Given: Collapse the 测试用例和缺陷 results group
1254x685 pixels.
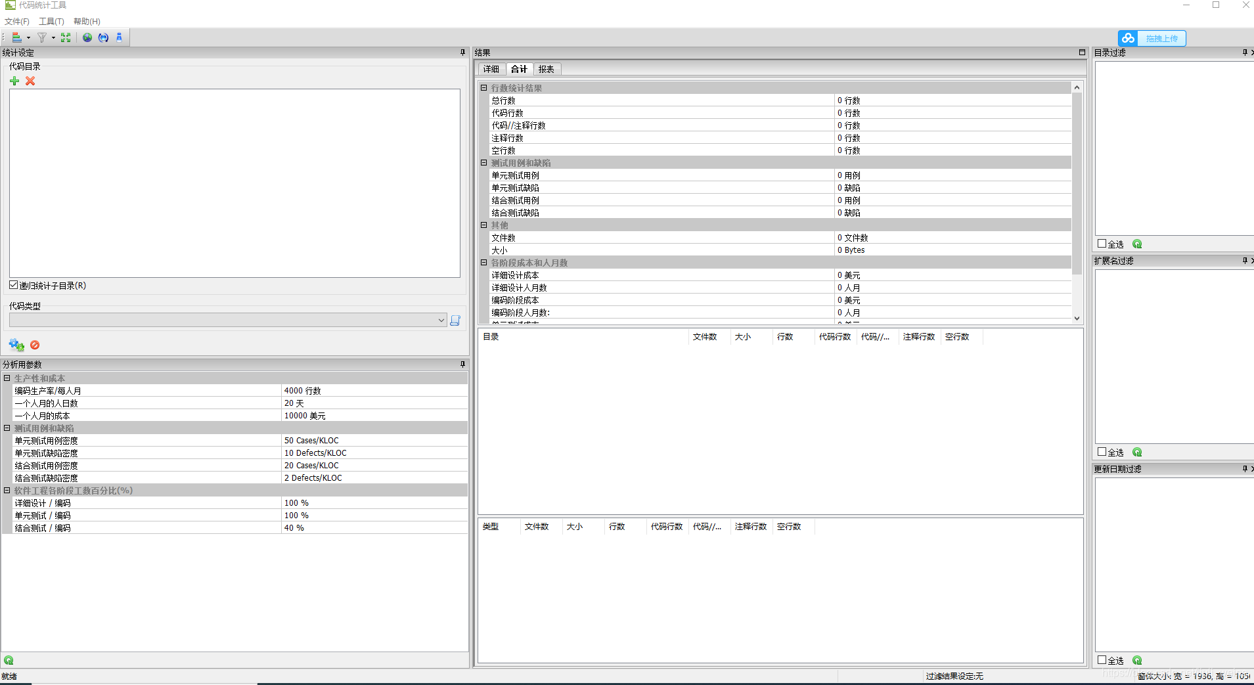Looking at the screenshot, I should point(484,162).
